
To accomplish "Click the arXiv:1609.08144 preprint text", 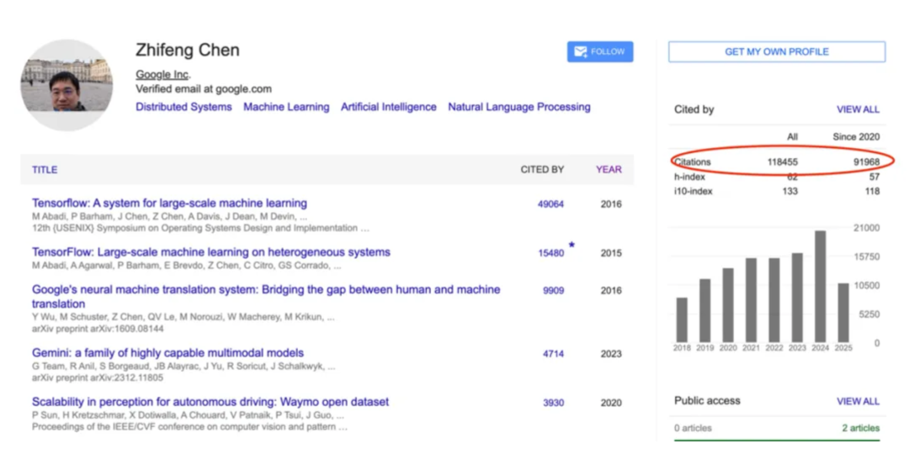I will coord(98,329).
